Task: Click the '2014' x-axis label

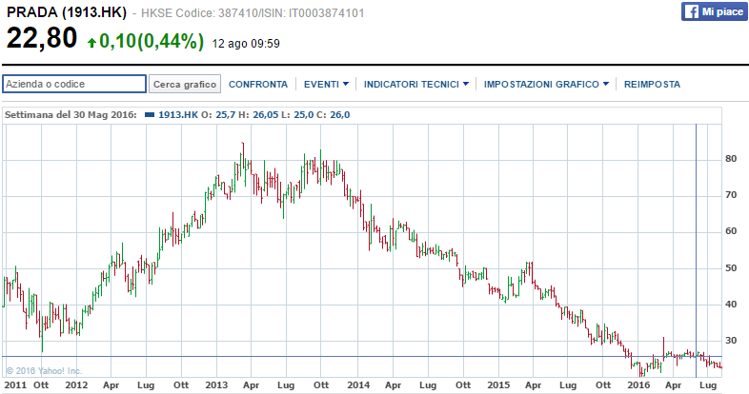Action: click(358, 384)
